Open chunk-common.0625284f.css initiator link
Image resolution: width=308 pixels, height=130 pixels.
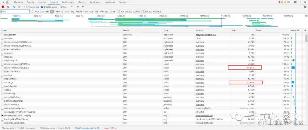[209, 119]
